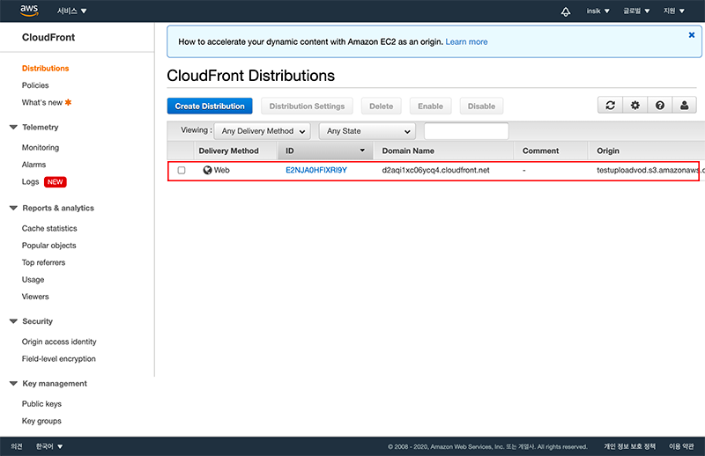
Task: Follow the Learn more link
Action: 466,41
